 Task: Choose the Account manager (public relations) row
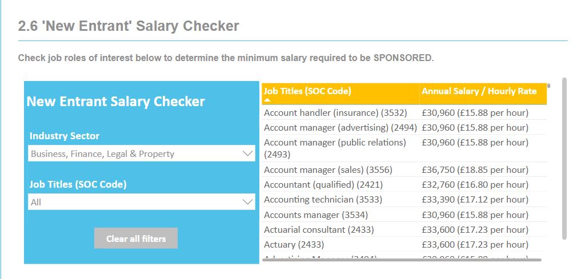point(335,148)
